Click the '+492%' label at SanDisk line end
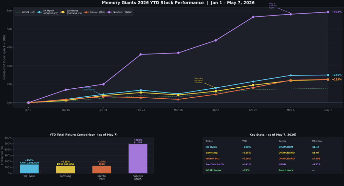The width and height of the screenshot is (344, 186). [337, 12]
